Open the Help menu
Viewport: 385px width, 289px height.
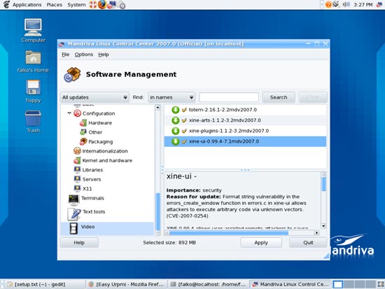click(x=104, y=55)
